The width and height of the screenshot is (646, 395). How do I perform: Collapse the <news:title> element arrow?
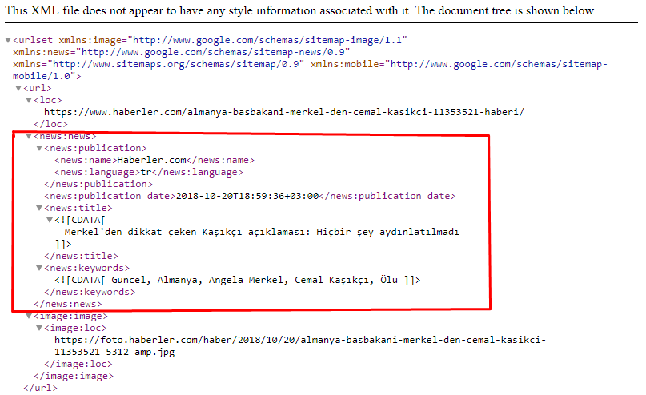(39, 208)
